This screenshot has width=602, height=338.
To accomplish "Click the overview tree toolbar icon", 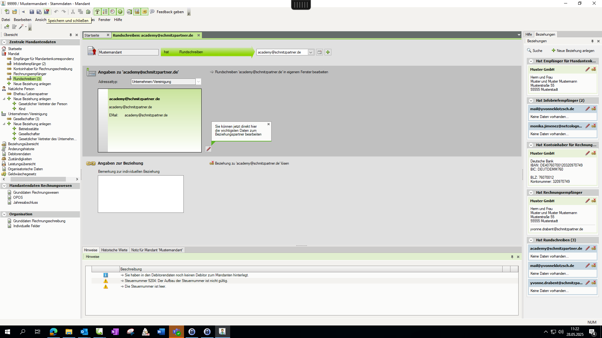I will pos(98,12).
